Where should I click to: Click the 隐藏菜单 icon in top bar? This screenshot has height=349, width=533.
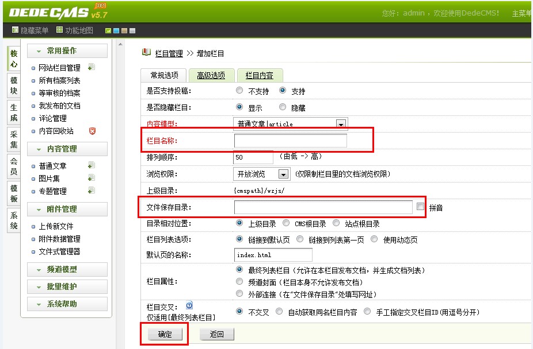pyautogui.click(x=15, y=30)
